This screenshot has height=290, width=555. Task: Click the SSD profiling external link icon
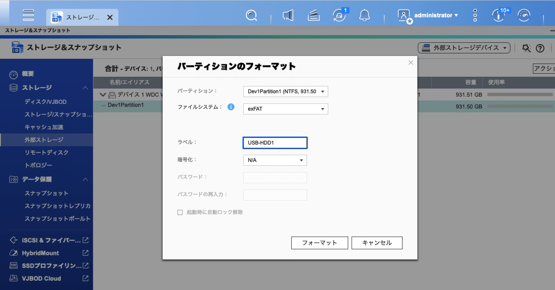[x=86, y=266]
